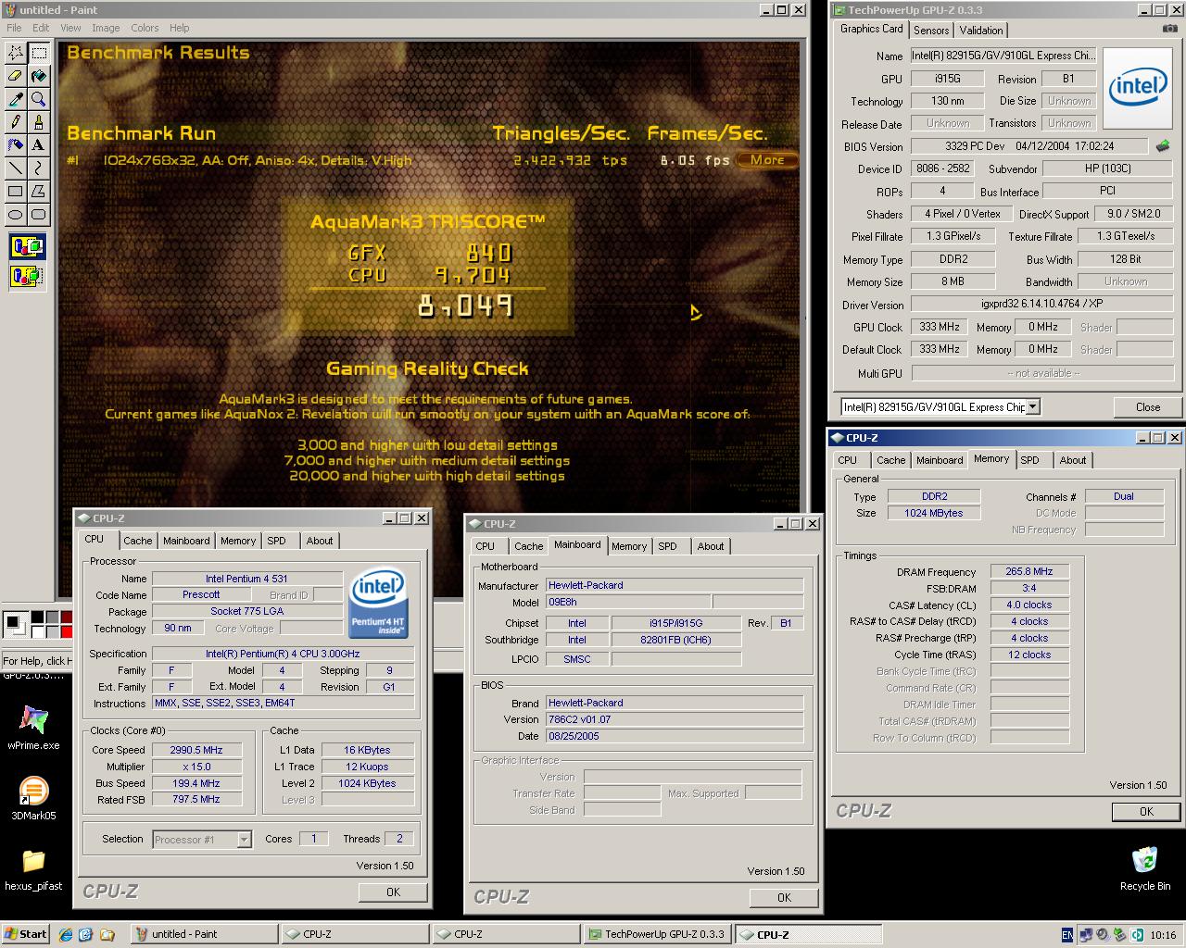The width and height of the screenshot is (1186, 948).
Task: Choose the Curve tool in Paint
Action: pos(38,168)
